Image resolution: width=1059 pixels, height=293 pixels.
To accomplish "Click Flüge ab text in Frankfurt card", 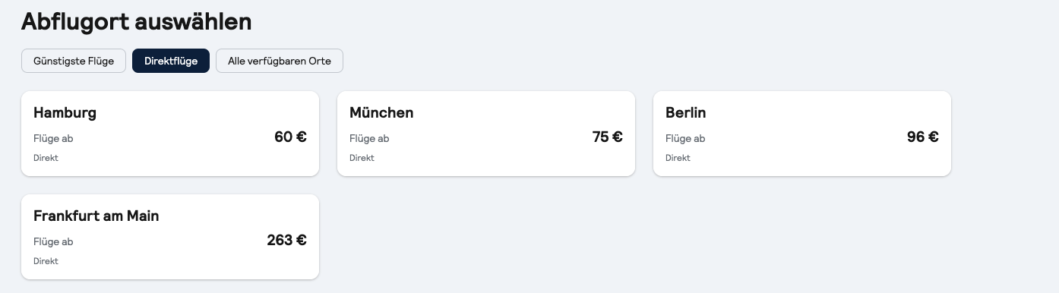I will pos(53,242).
